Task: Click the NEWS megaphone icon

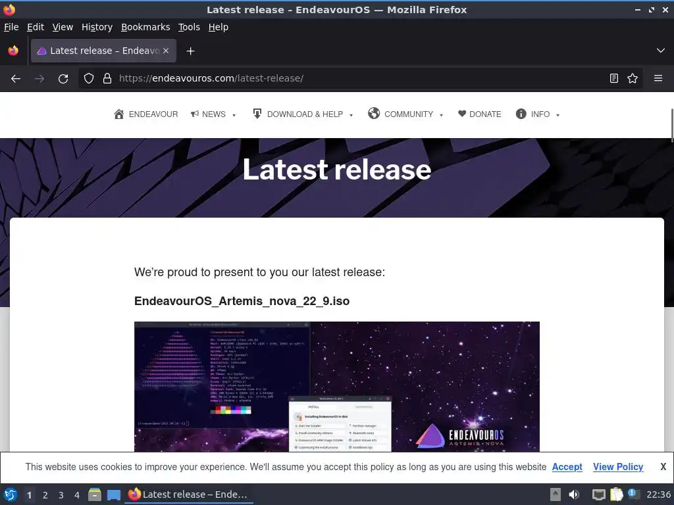Action: pyautogui.click(x=195, y=114)
